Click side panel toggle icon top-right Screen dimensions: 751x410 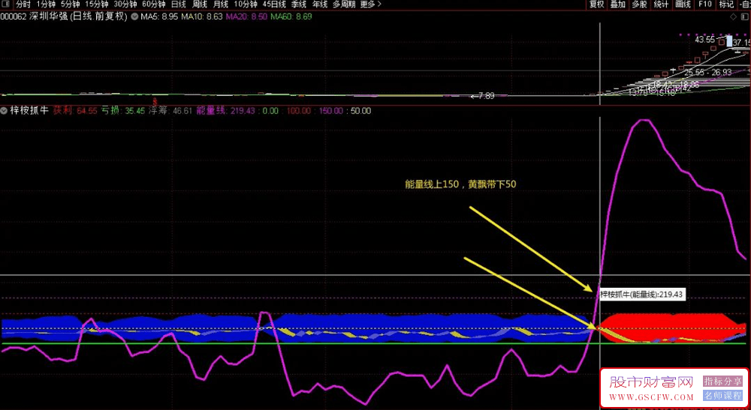746,16
